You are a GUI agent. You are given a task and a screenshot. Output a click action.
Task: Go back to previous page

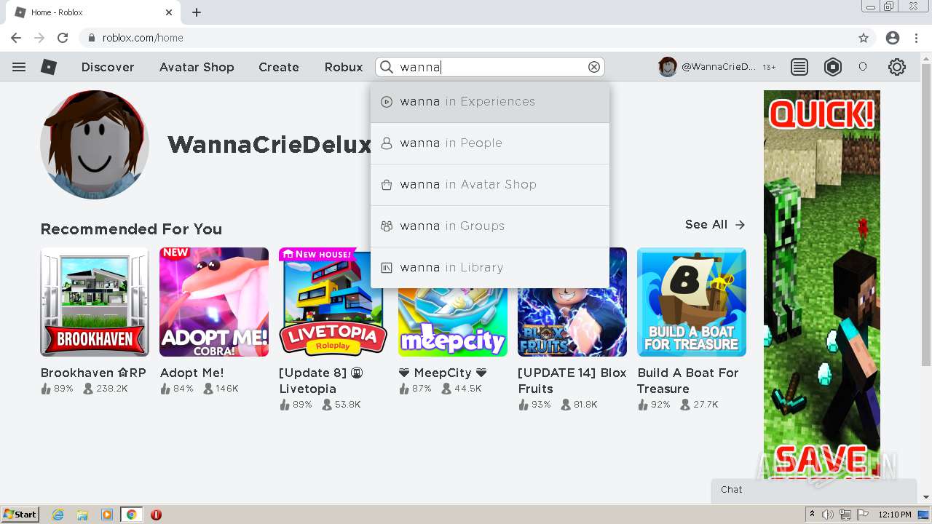[x=16, y=38]
